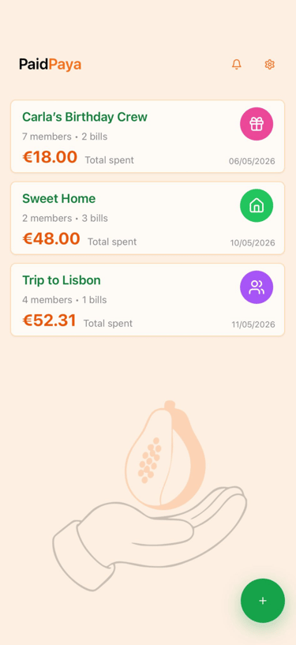Click the 10/05/2026 date label
The width and height of the screenshot is (296, 645).
pos(253,242)
